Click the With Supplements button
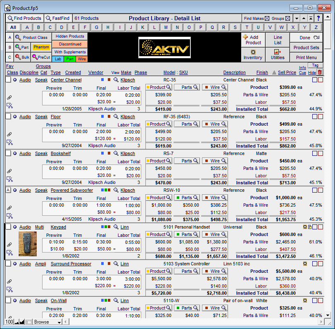Viewport: 335px width, 329px height. coord(70,52)
